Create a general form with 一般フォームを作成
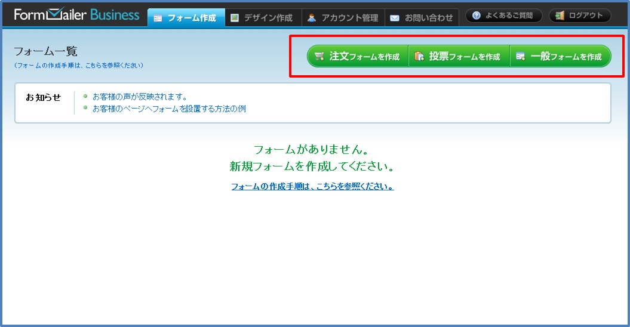This screenshot has height=327, width=630. (561, 56)
